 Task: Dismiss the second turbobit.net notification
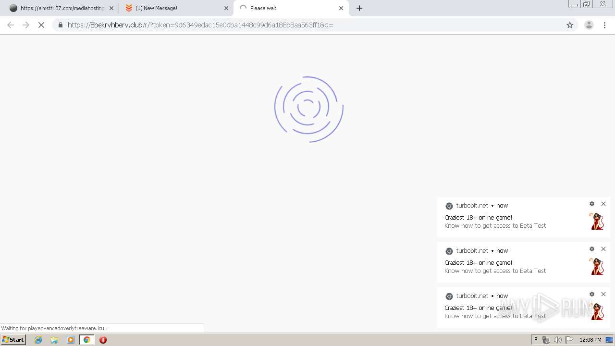coord(603,249)
